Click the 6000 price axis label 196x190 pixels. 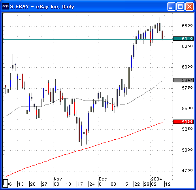[x=187, y=67]
